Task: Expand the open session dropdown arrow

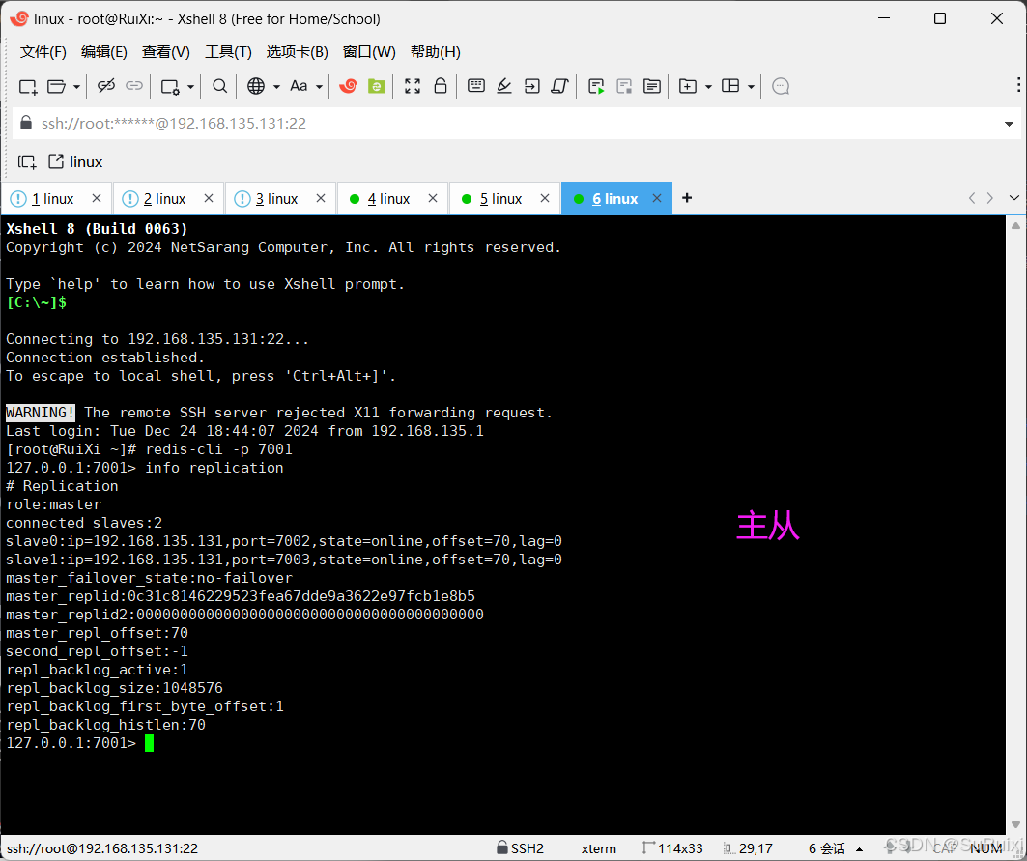Action: pos(76,87)
